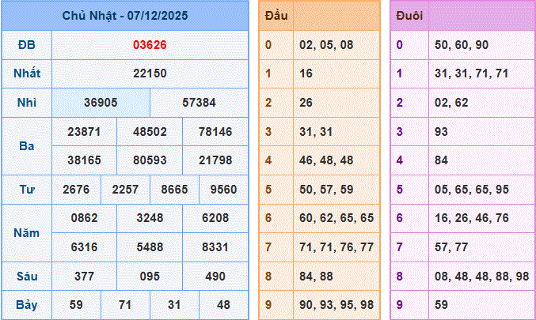This screenshot has height=320, width=536.
Task: Select the Ba number 21798
Action: [x=215, y=160]
